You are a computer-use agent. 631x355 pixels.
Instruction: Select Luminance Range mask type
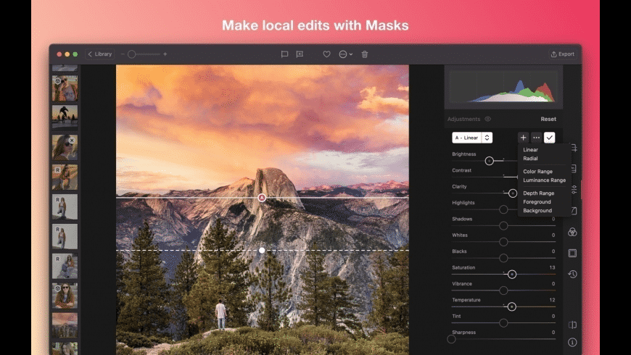point(544,180)
